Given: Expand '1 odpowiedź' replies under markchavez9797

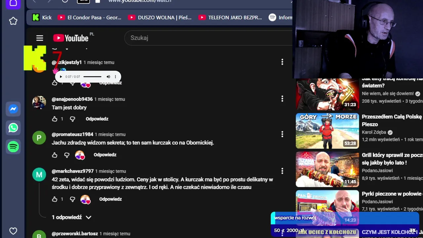Looking at the screenshot, I should [x=71, y=217].
